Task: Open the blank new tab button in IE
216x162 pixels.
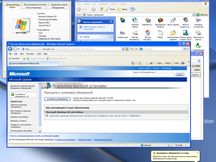Action: 61,63
